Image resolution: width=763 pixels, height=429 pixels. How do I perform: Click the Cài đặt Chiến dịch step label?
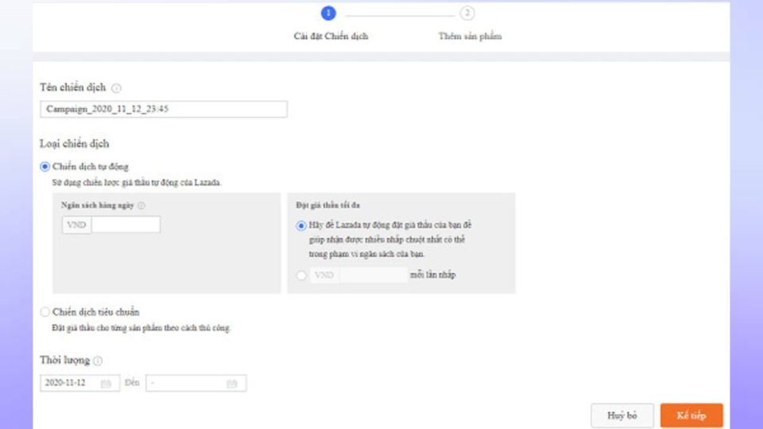331,36
